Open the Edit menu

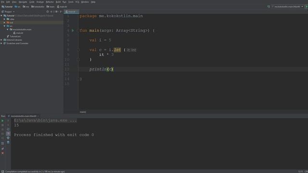click(x=8, y=2)
